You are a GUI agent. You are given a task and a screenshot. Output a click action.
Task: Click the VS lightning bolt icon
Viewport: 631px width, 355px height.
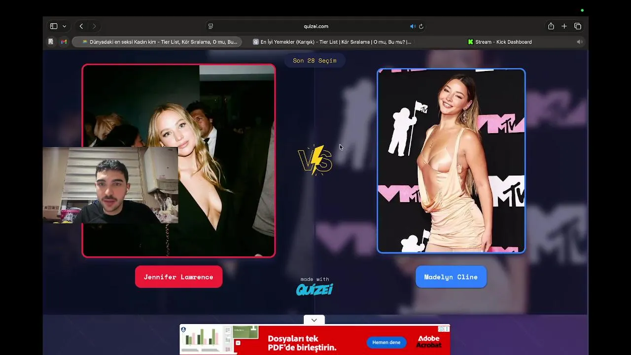[x=315, y=160]
